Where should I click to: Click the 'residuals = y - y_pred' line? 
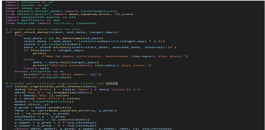pos(39,117)
